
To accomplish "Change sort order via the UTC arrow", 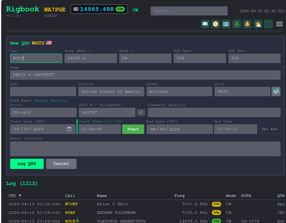I will click(19, 196).
